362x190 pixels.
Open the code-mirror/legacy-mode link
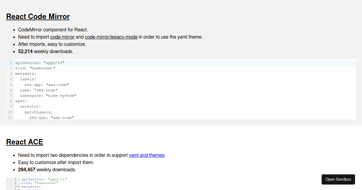(x=111, y=37)
